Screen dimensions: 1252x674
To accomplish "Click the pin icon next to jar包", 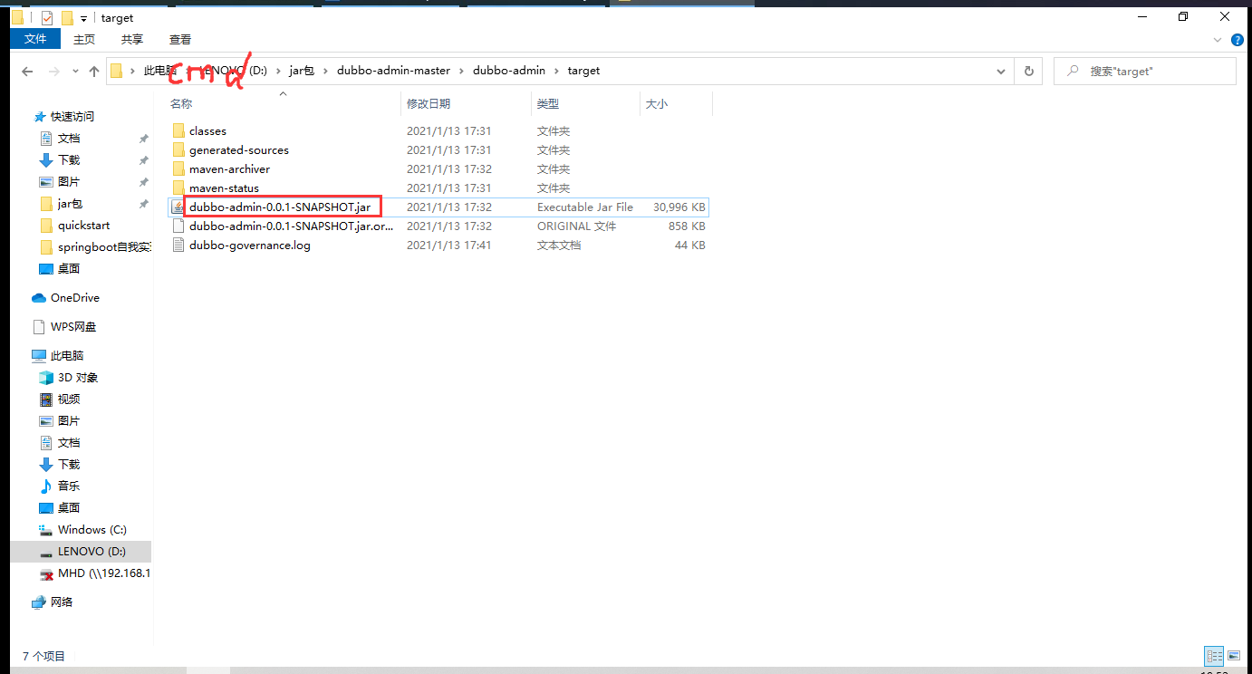I will [143, 204].
